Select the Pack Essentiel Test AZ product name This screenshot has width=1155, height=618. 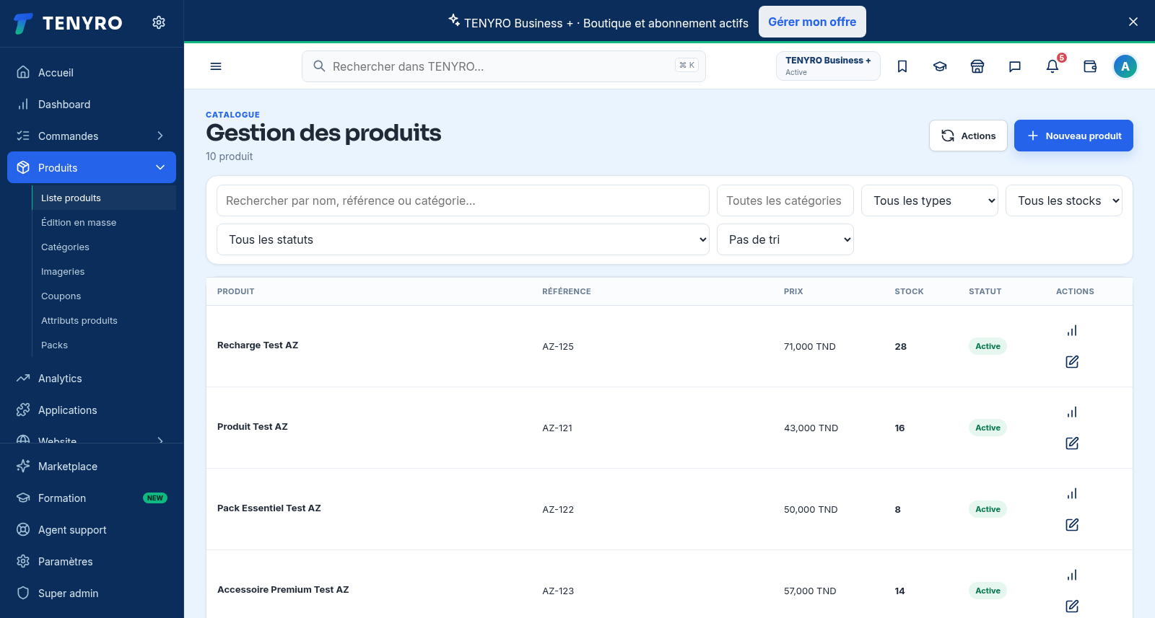pyautogui.click(x=269, y=508)
